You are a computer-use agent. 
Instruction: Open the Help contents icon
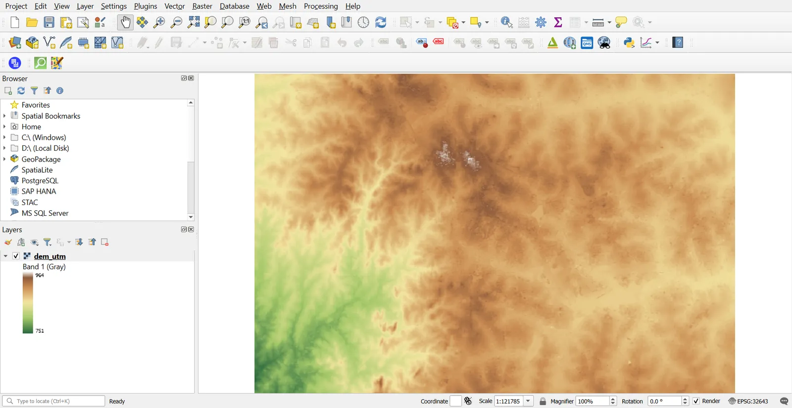coord(678,43)
